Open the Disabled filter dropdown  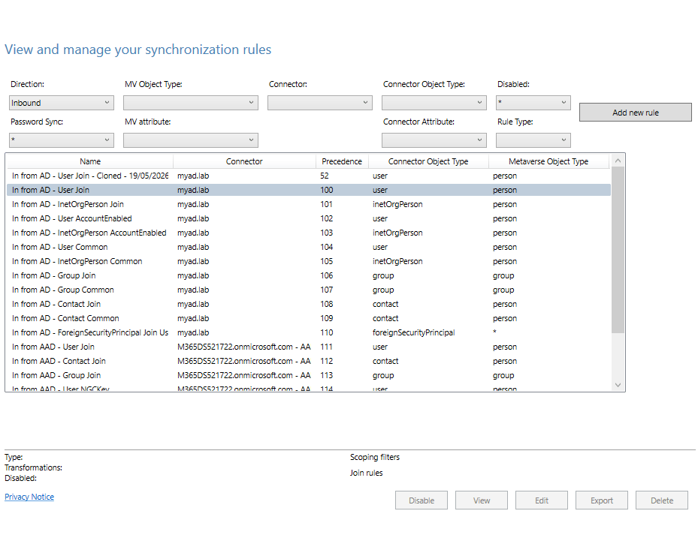(x=533, y=103)
